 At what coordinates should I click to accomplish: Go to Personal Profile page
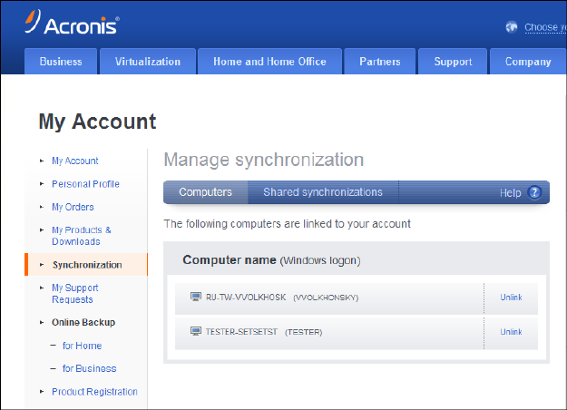[x=85, y=184]
